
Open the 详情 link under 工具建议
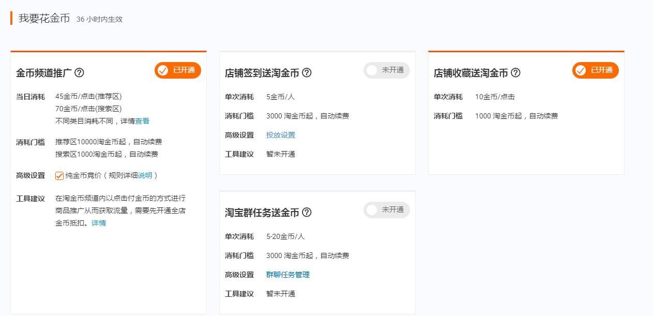[x=98, y=223]
